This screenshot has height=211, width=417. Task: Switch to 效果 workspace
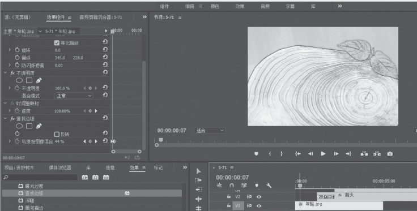240,6
